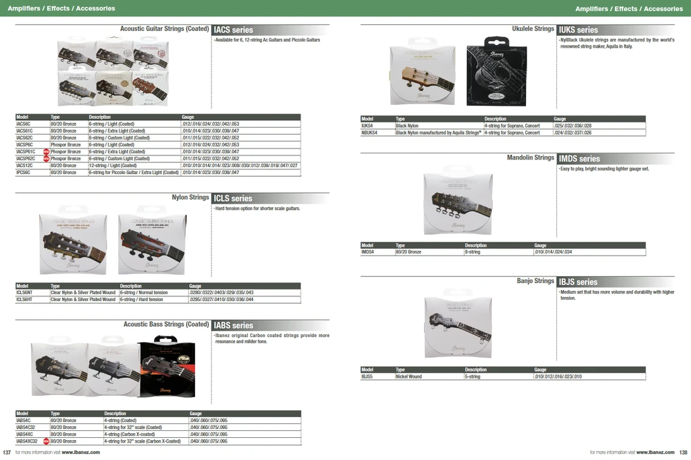The height and width of the screenshot is (460, 691).
Task: Click the 4-string (Carbon X-coated) description
Action: click(x=130, y=434)
